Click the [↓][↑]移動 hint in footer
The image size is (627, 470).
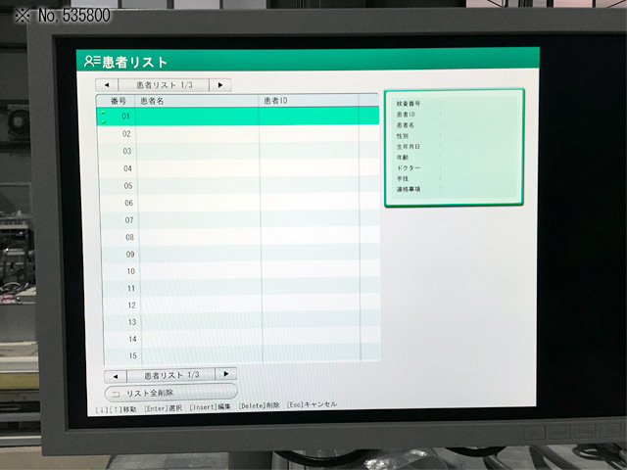tap(116, 409)
